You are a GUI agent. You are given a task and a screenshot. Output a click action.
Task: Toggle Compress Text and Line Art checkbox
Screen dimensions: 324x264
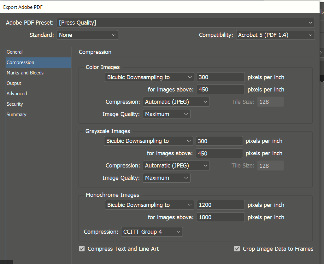pos(82,249)
